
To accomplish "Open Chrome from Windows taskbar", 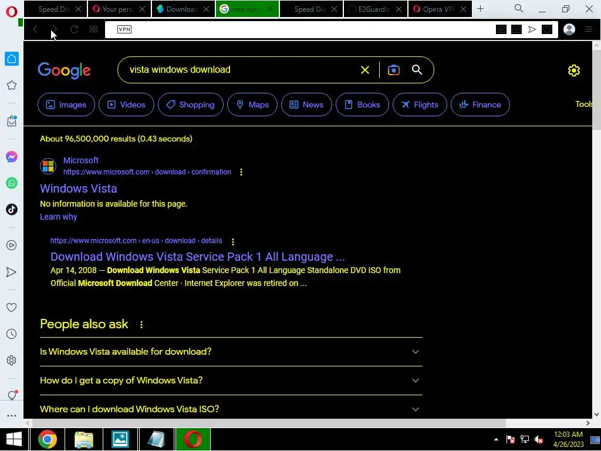I will pos(48,439).
